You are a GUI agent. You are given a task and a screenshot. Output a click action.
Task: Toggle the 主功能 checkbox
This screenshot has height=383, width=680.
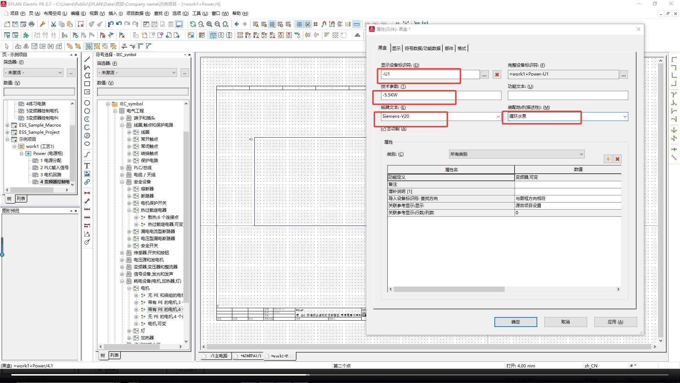coord(383,129)
